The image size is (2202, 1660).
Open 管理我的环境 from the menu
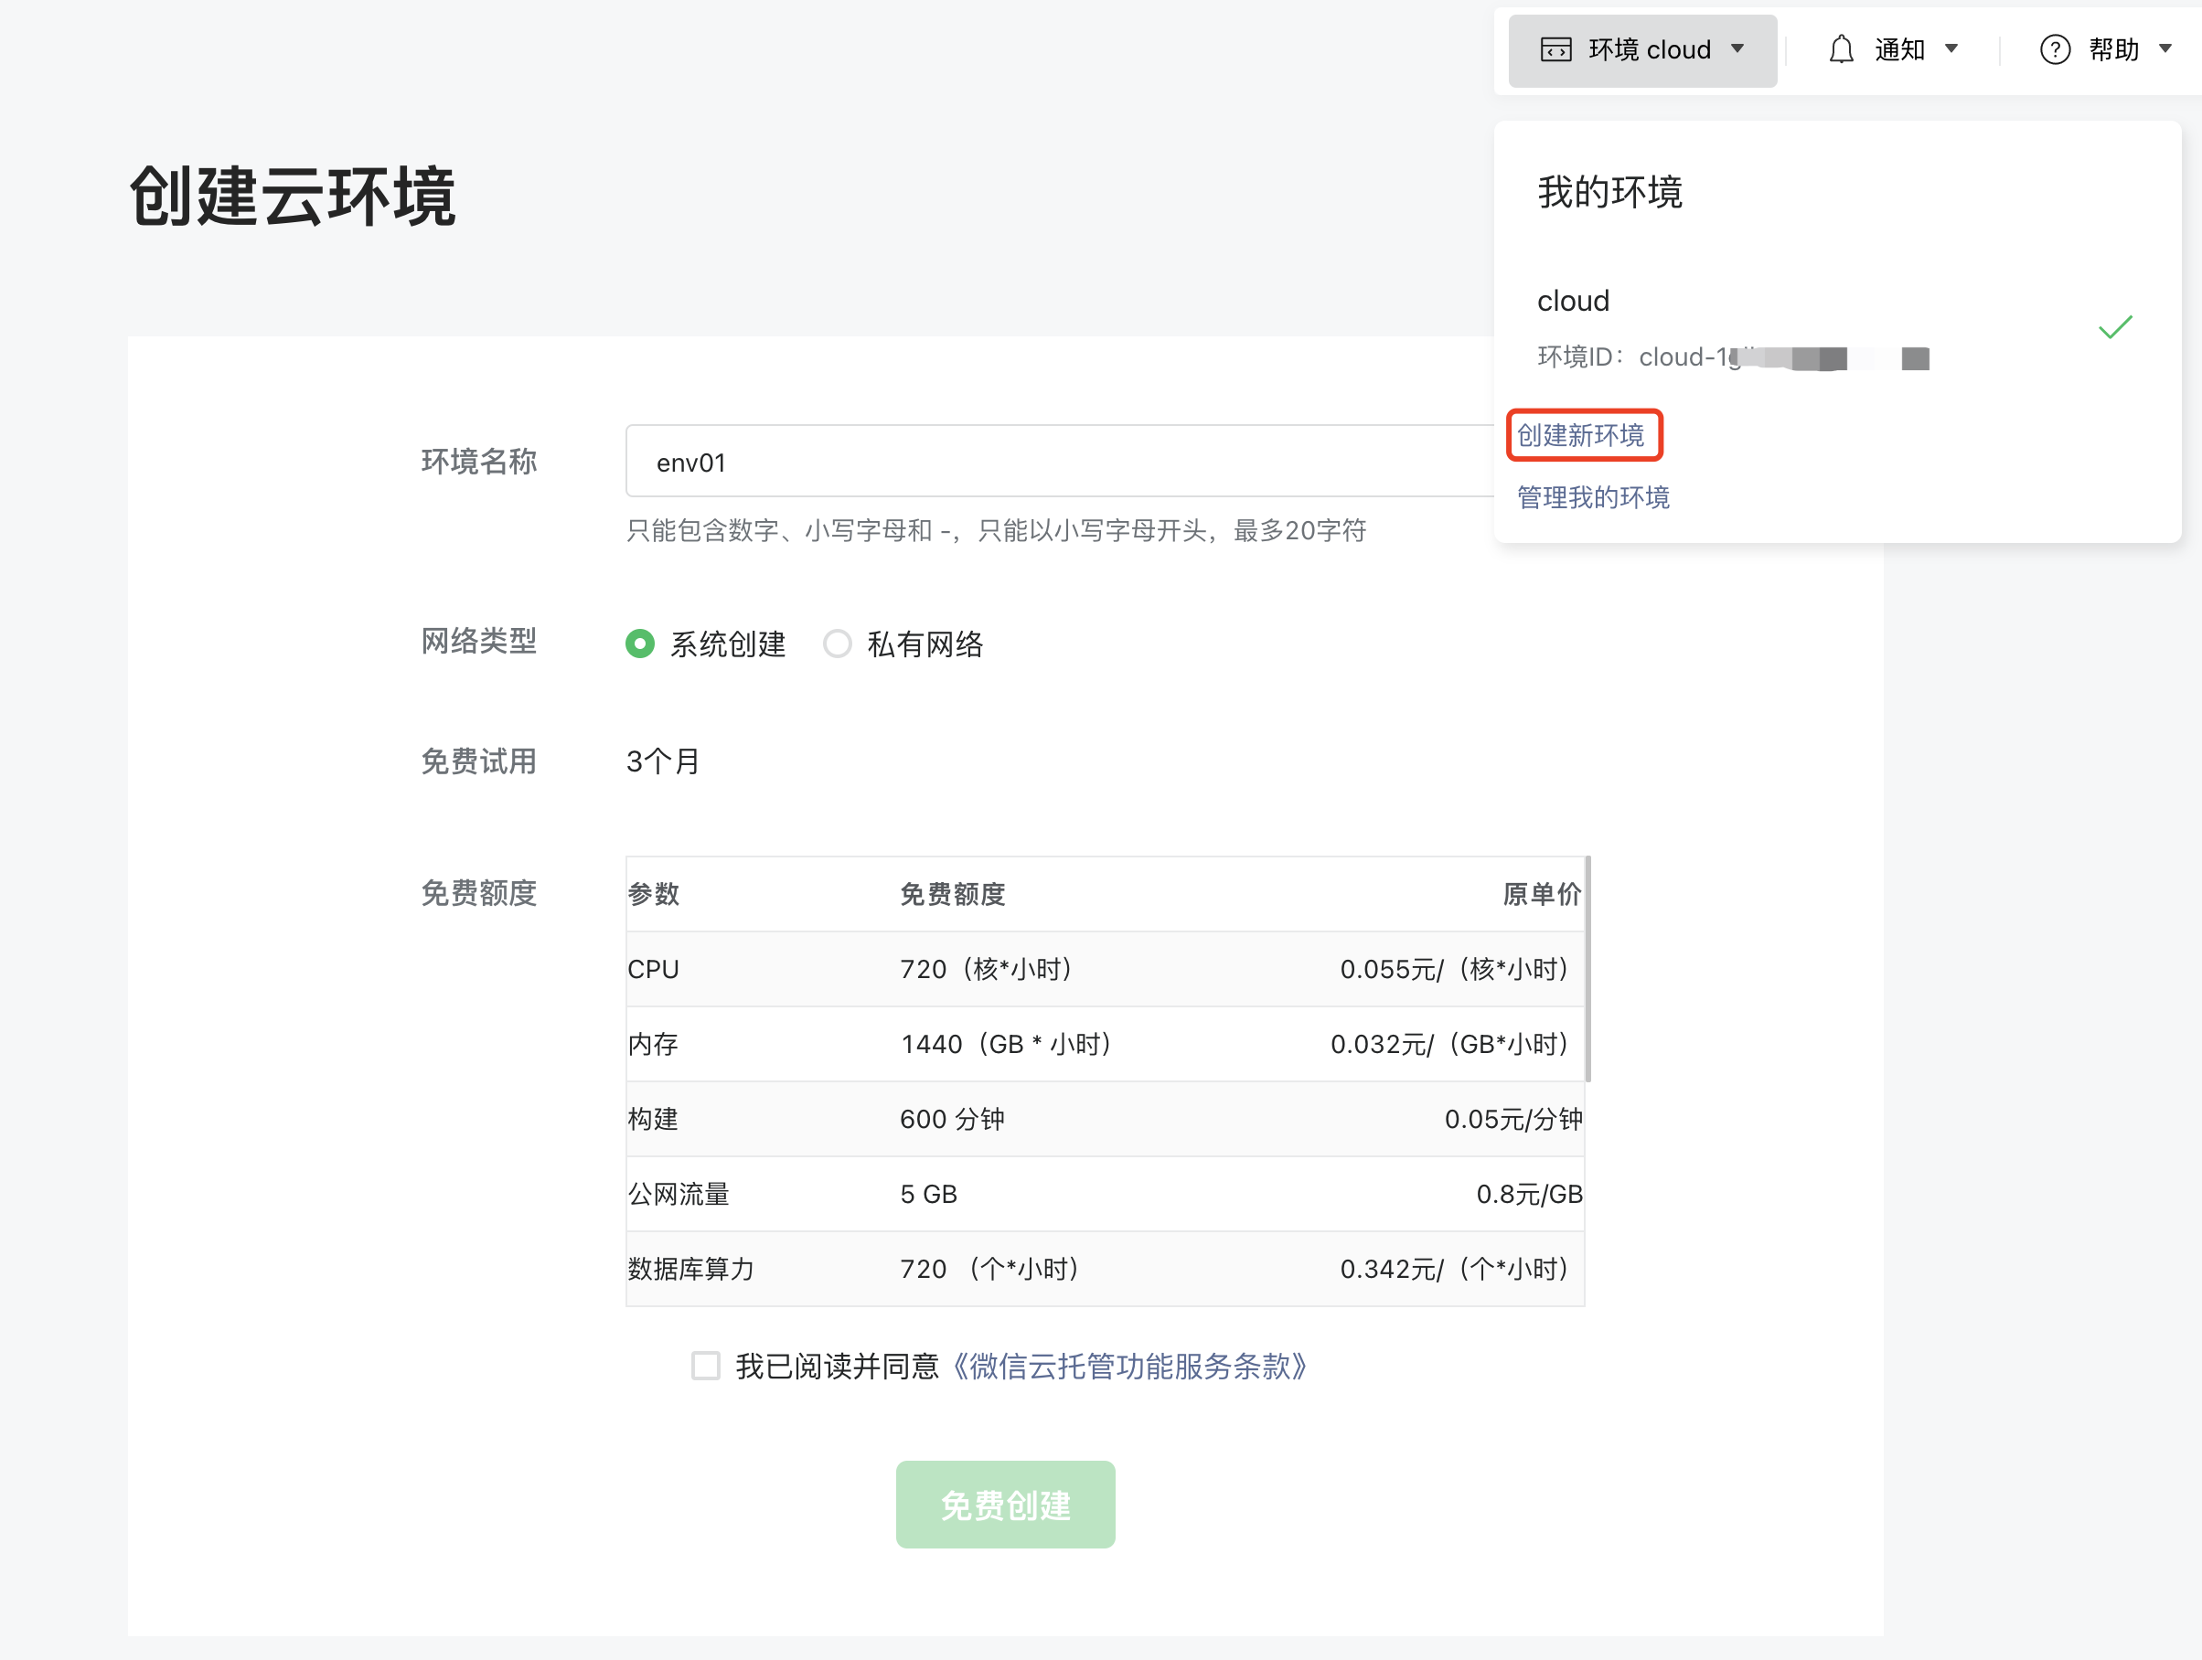1593,496
